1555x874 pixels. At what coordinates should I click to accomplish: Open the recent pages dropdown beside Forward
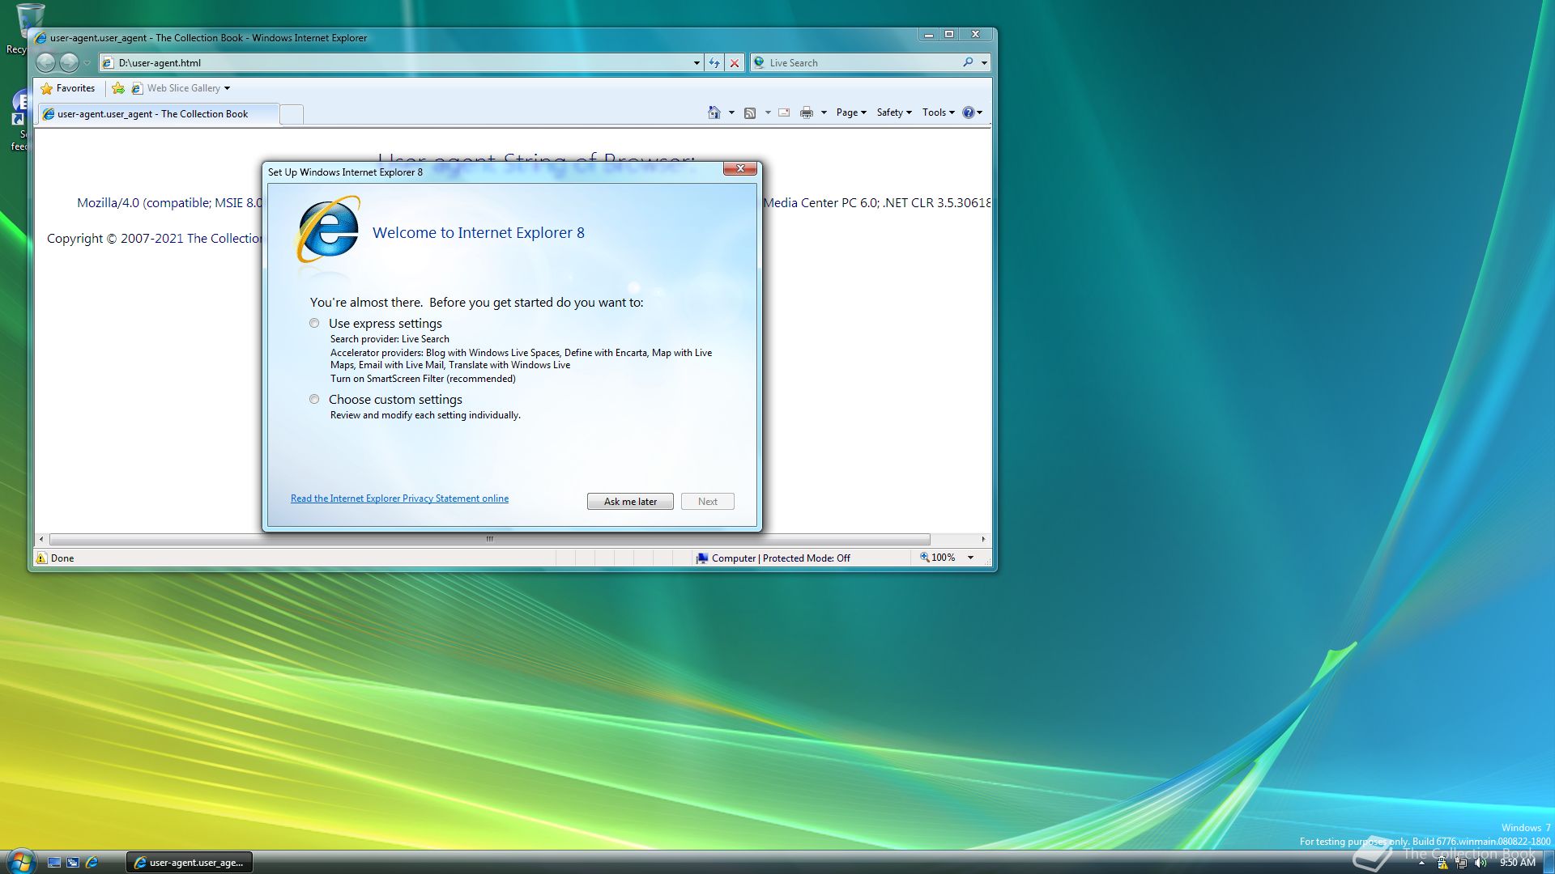pyautogui.click(x=87, y=63)
